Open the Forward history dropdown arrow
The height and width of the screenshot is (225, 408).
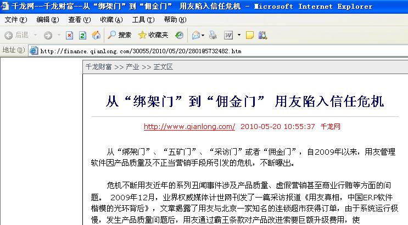pyautogui.click(x=59, y=35)
